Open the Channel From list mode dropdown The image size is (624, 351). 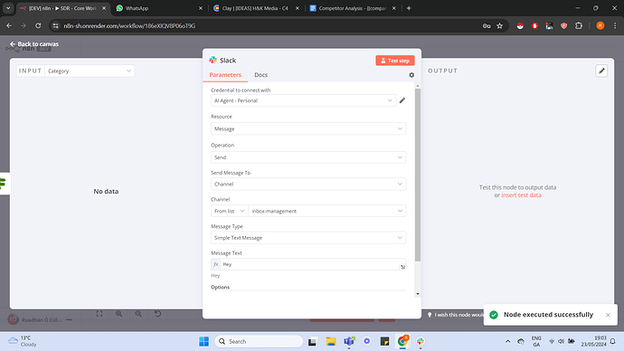coord(229,211)
